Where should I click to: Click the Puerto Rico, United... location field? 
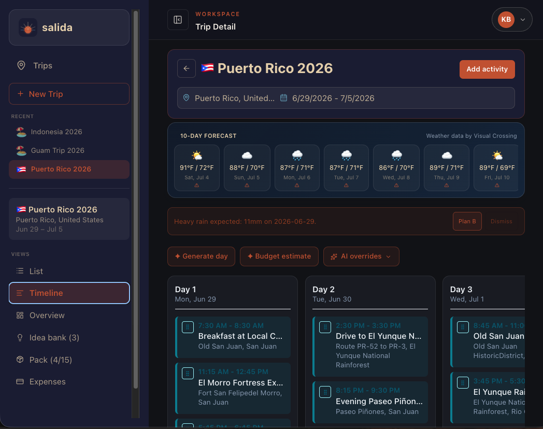tap(234, 98)
